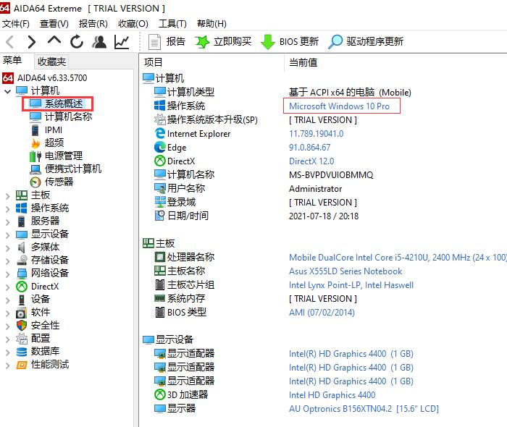The width and height of the screenshot is (507, 427).
Task: Click the Edge version 91.0.864.67 link
Action: 310,148
